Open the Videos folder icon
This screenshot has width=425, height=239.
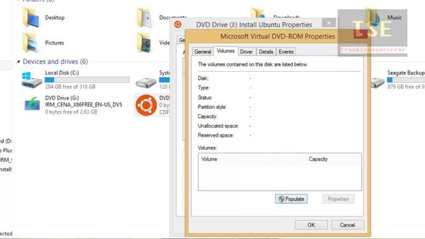click(145, 42)
